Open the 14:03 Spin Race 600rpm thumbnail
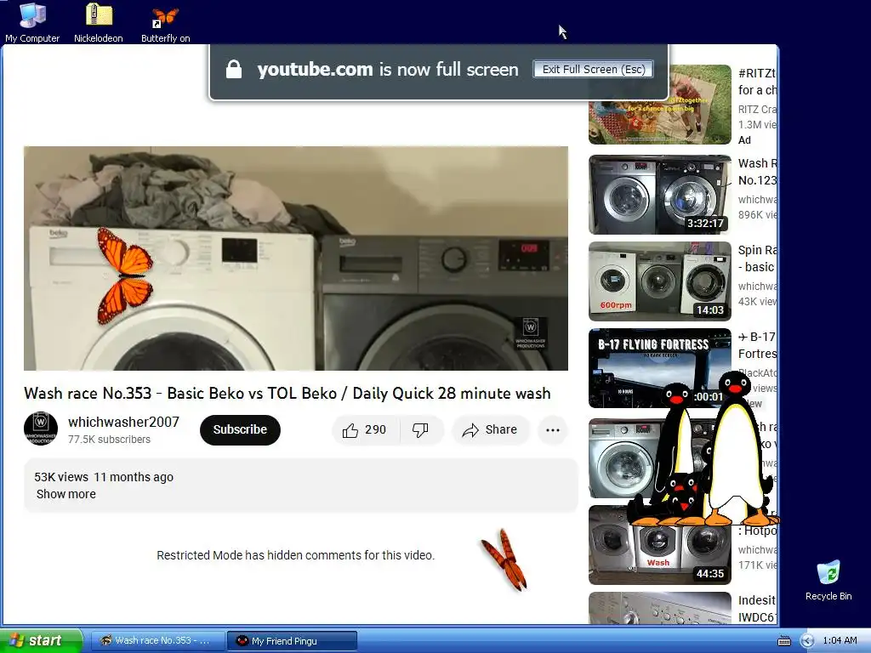 pyautogui.click(x=660, y=281)
